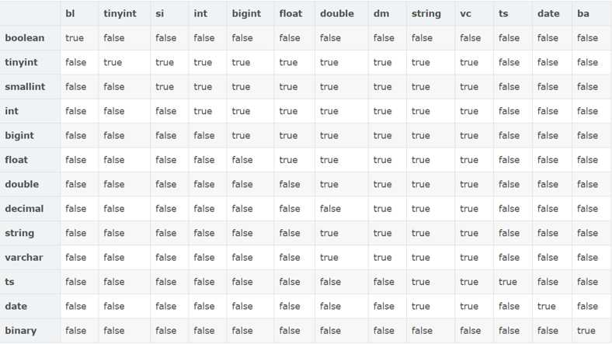Click the 'string' column header
The width and height of the screenshot is (612, 344).
426,14
